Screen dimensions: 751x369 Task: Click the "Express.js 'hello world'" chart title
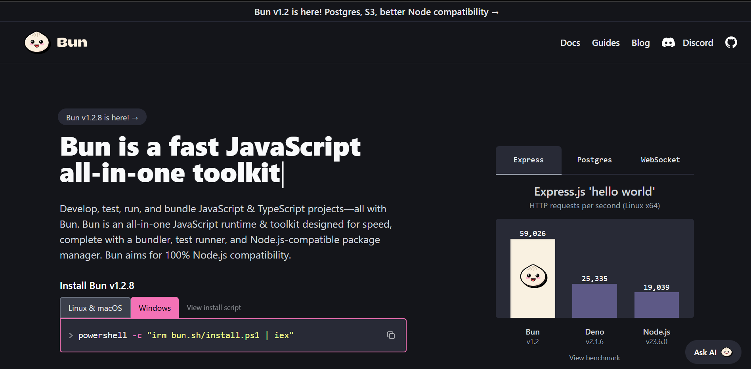point(594,192)
